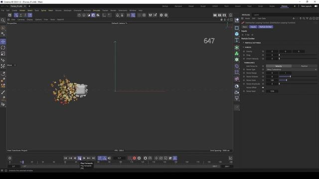Collapse the FORCES section
Screen dimensions: 319x179
(x=244, y=47)
